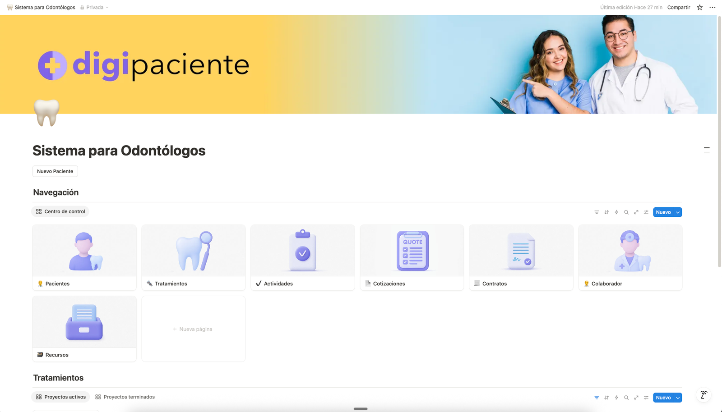The height and width of the screenshot is (412, 722).
Task: Open view settings icon in Navegación toolbar
Action: [x=646, y=212]
